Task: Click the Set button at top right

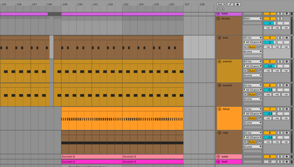Action: click(220, 4)
